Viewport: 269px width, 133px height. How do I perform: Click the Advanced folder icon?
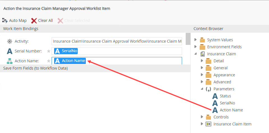pyautogui.click(x=208, y=82)
